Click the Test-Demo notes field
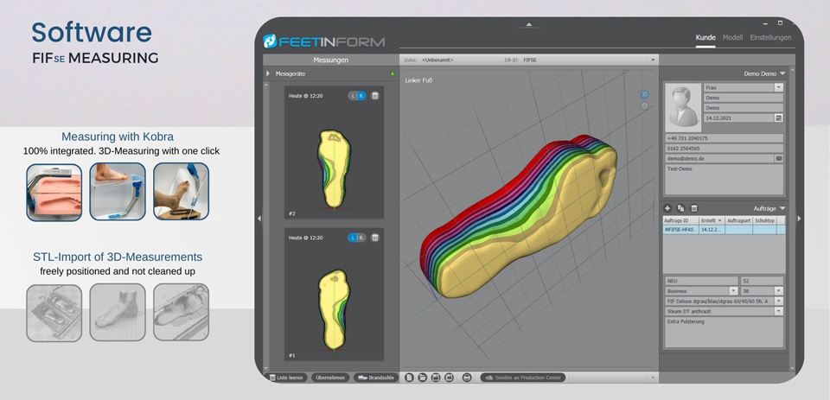 coord(724,180)
